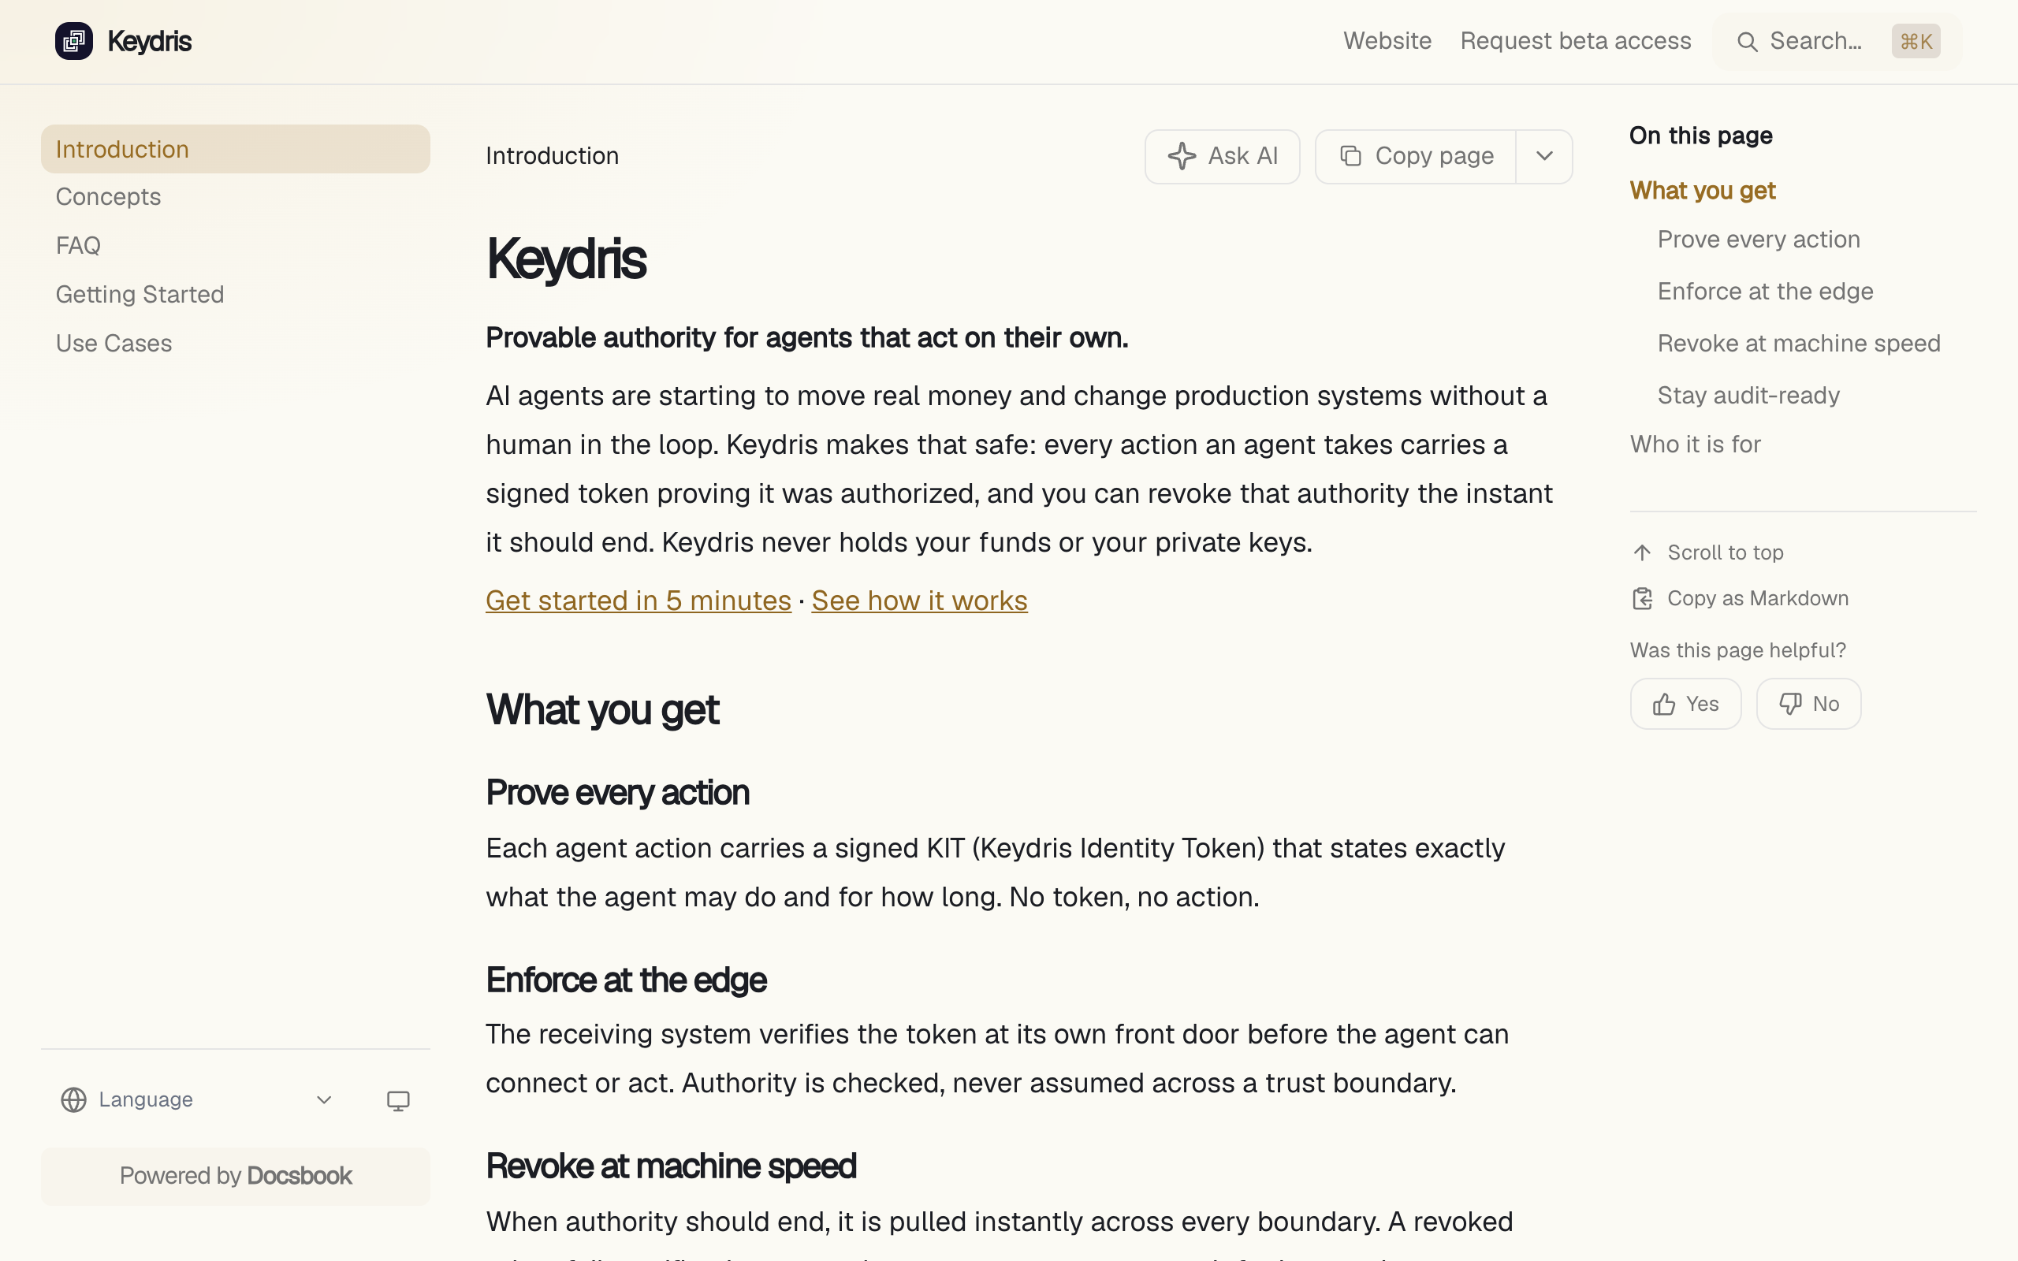
Task: Open the Getting Started sidebar page
Action: pos(235,295)
